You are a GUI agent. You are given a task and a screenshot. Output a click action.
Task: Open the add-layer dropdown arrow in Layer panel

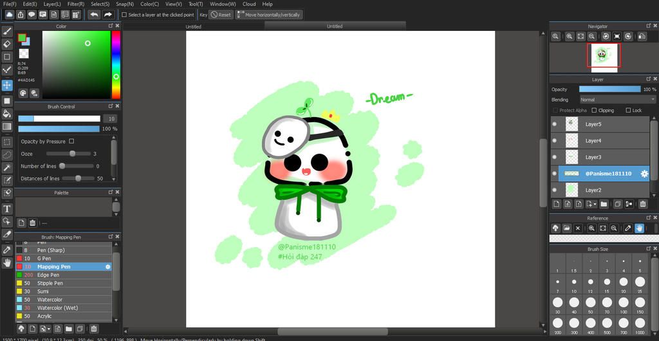coord(595,205)
